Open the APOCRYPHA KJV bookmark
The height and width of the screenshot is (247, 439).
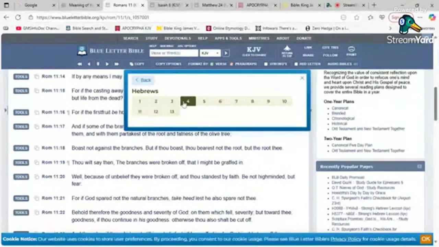134,28
